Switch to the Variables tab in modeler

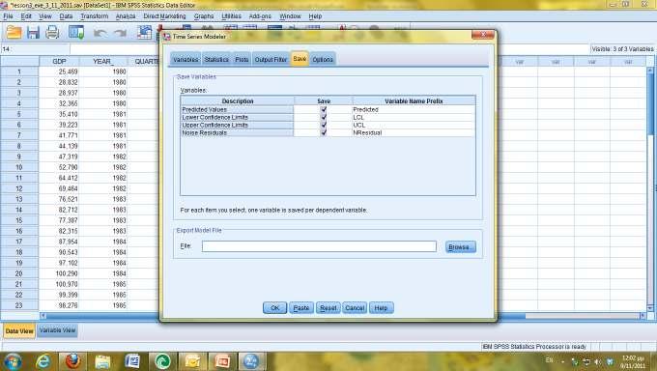tap(186, 60)
